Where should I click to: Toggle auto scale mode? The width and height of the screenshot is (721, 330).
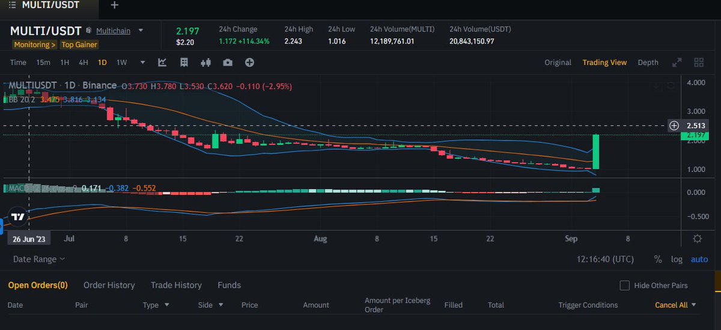pyautogui.click(x=699, y=259)
